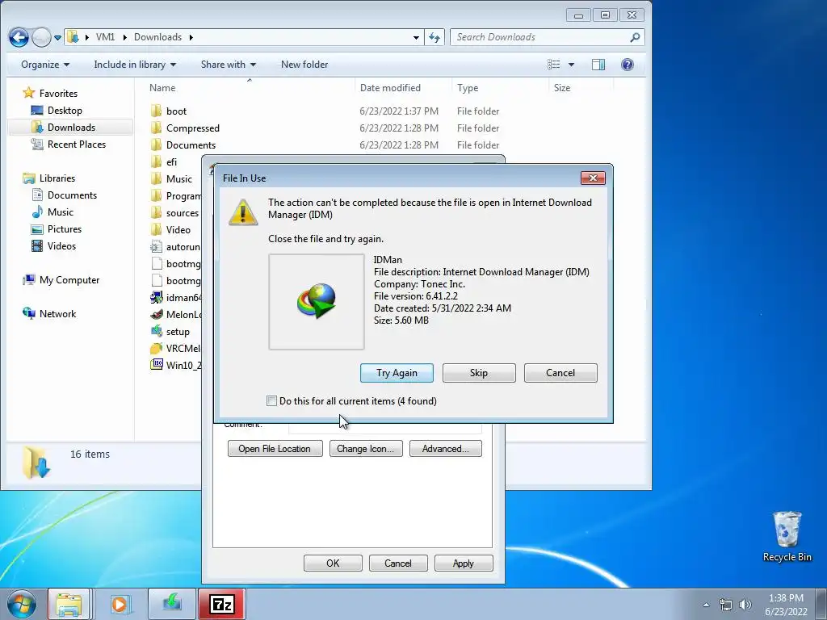The height and width of the screenshot is (620, 827).
Task: Open the Windows Start menu orb
Action: (22, 604)
